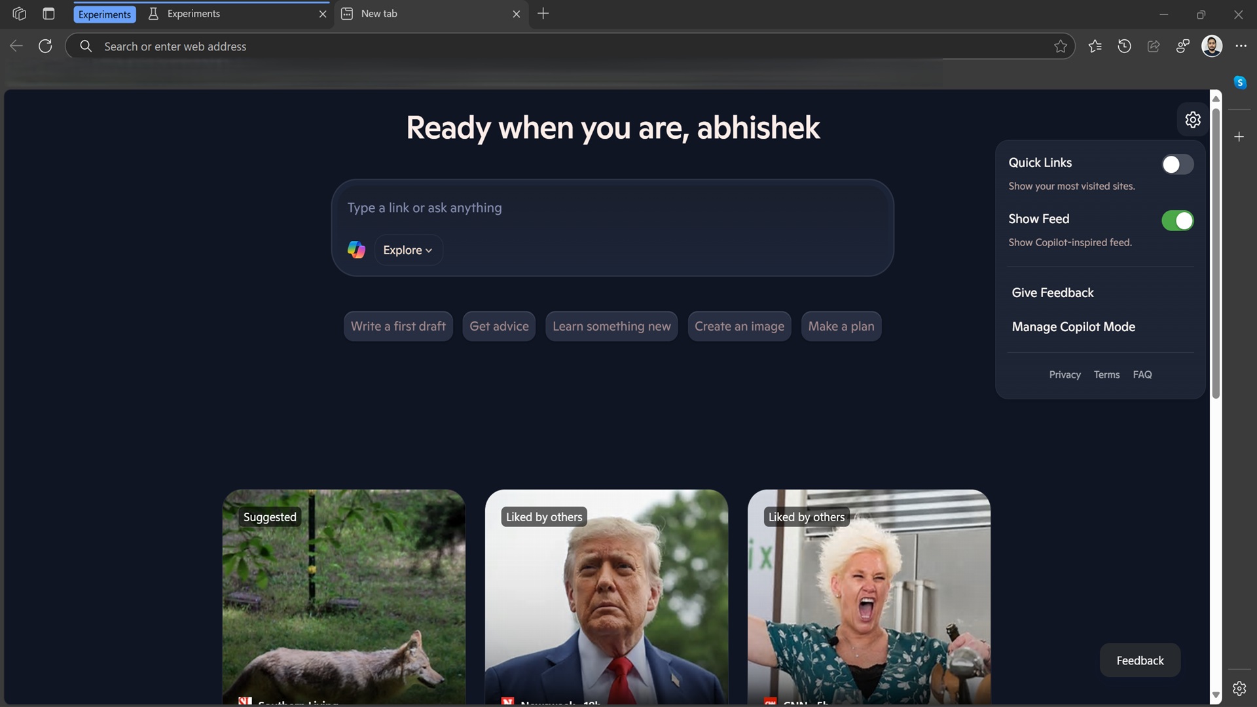1257x707 pixels.
Task: Switch to the New tab
Action: [380, 13]
